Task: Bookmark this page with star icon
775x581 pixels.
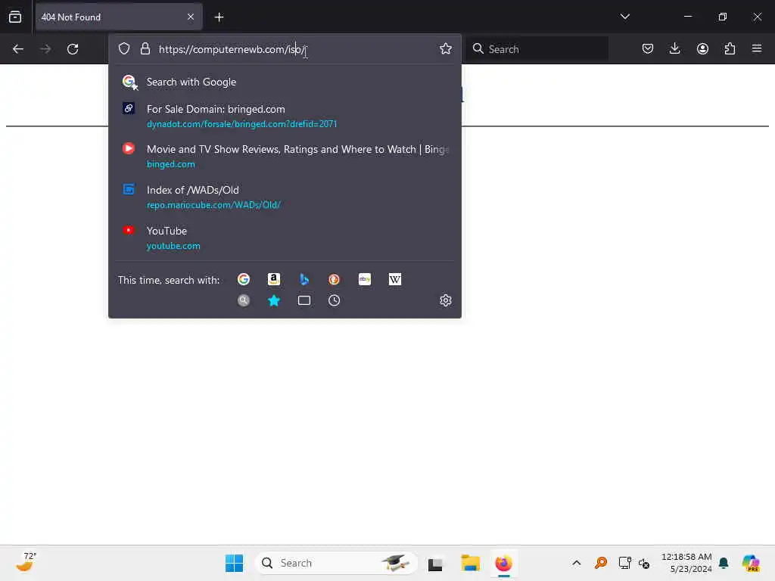Action: click(x=445, y=48)
